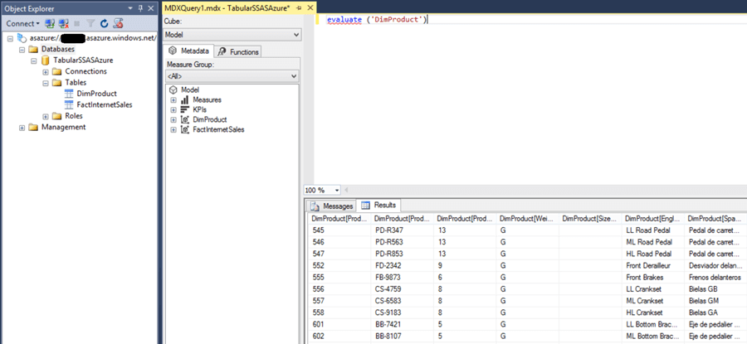Switch to the Functions tab

coord(238,51)
